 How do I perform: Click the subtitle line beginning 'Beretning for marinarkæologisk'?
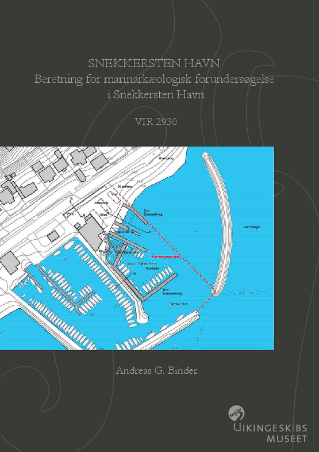tap(154, 79)
